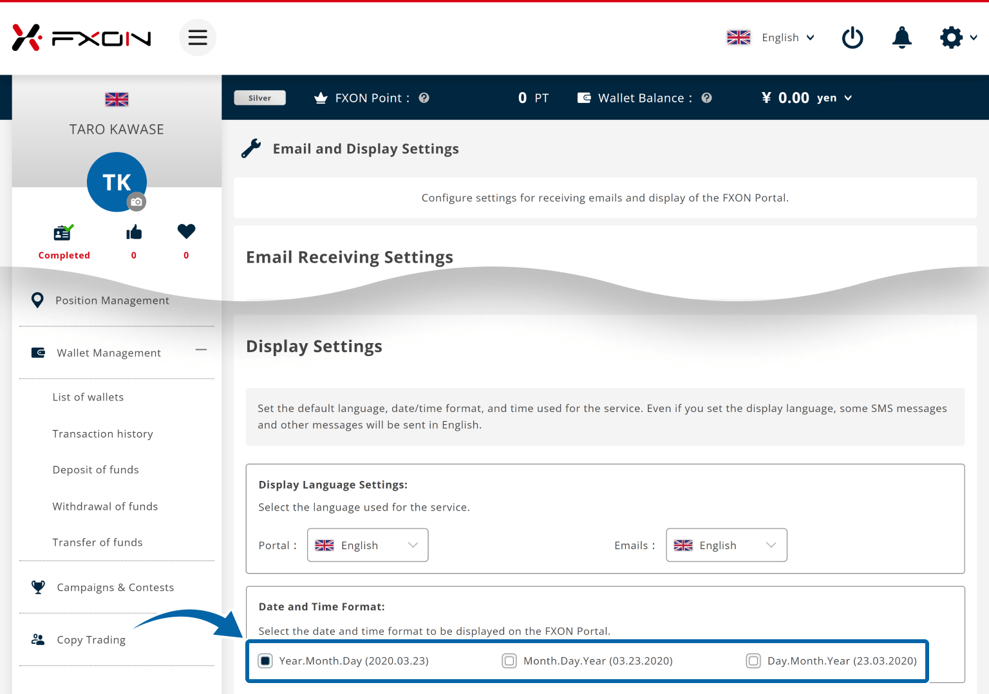
Task: Click the UK flag in top header
Action: click(739, 37)
